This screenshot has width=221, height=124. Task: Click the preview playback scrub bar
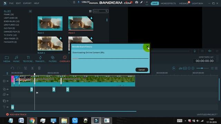[x=170, y=51]
